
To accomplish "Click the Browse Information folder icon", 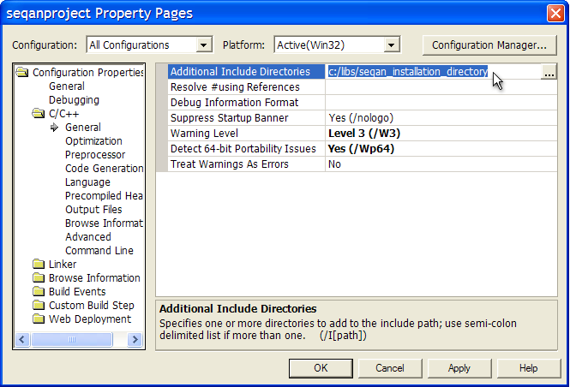I will click(x=39, y=278).
